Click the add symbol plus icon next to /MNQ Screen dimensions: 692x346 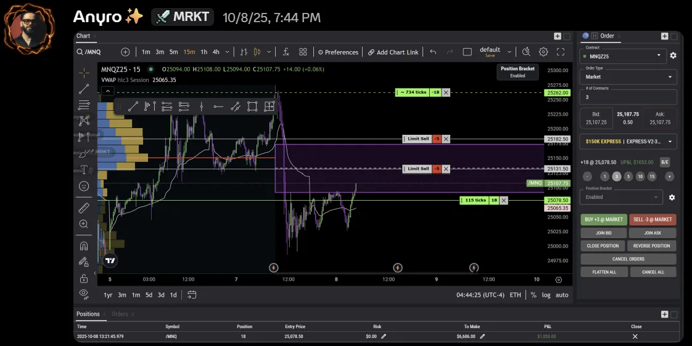tap(125, 52)
